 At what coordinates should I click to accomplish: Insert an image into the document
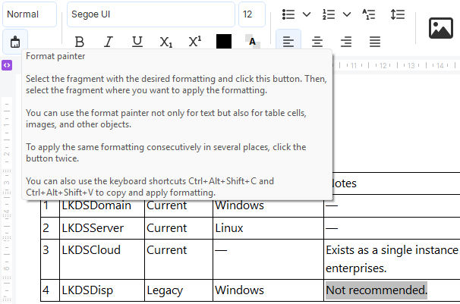pyautogui.click(x=441, y=28)
